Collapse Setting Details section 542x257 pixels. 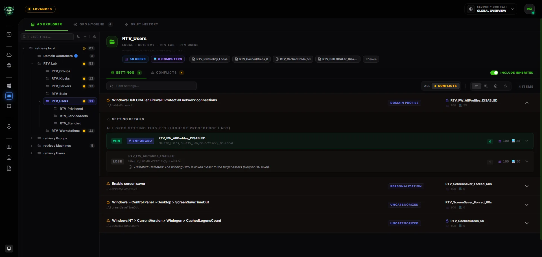point(125,119)
